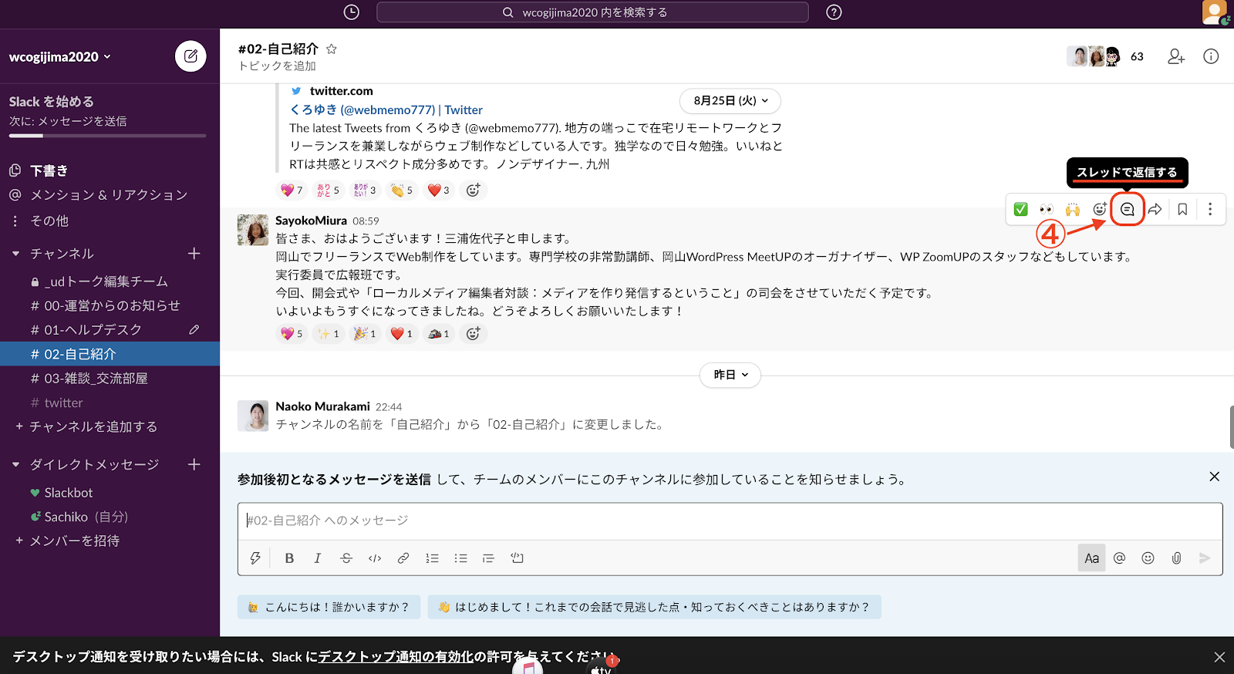Click チャンネルを追加する
The height and width of the screenshot is (674, 1234).
pyautogui.click(x=93, y=426)
